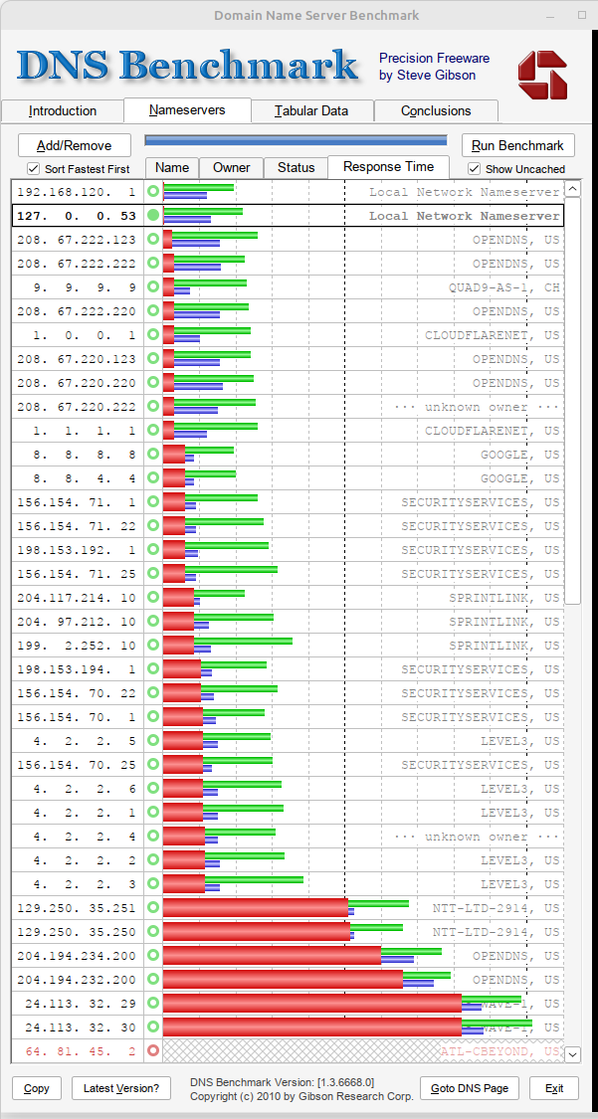Click status circle for 8.8.4.4
The image size is (598, 1119).
click(152, 478)
